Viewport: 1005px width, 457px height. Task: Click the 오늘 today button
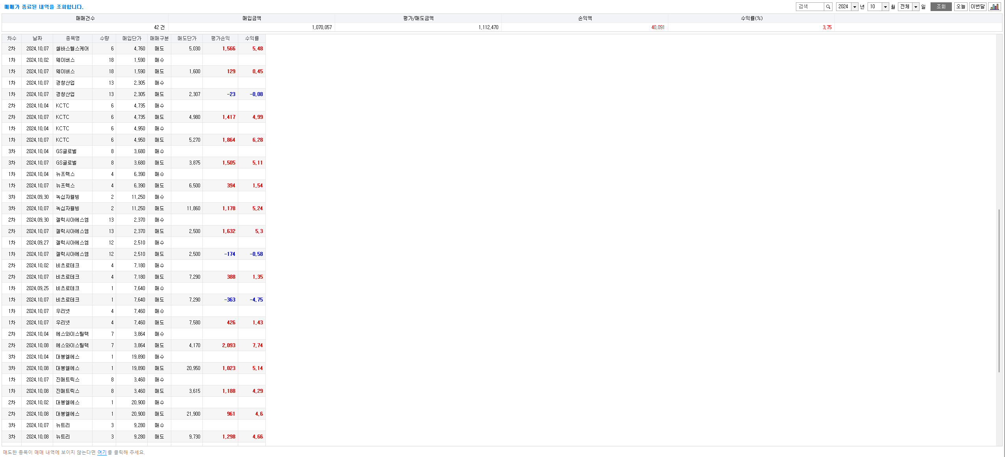pyautogui.click(x=960, y=7)
